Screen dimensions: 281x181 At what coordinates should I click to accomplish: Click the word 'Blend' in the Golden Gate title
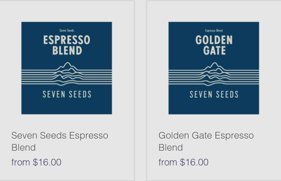click(x=171, y=148)
